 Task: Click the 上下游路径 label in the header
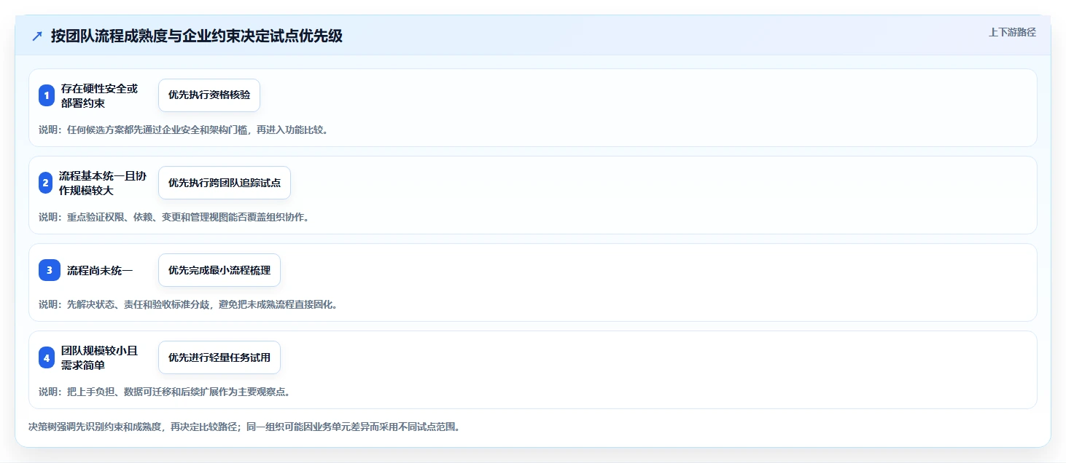[1012, 32]
